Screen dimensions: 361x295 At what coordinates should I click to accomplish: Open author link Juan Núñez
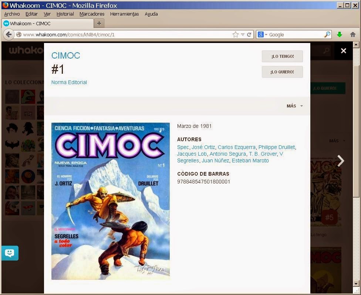click(215, 160)
